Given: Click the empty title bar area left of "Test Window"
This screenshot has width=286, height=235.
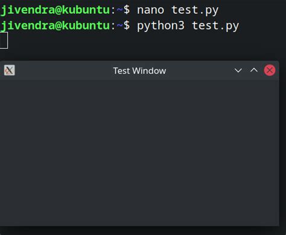Looking at the screenshot, I should [63, 70].
